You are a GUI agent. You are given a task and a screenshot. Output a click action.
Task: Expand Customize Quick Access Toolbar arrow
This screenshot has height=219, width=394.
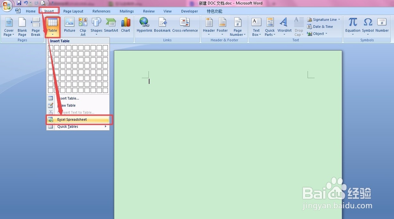[x=52, y=3]
